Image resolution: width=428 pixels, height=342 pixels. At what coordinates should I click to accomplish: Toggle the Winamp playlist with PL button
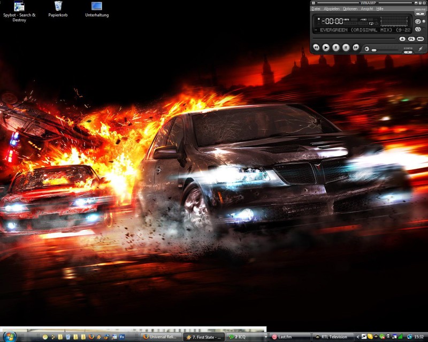(411, 39)
